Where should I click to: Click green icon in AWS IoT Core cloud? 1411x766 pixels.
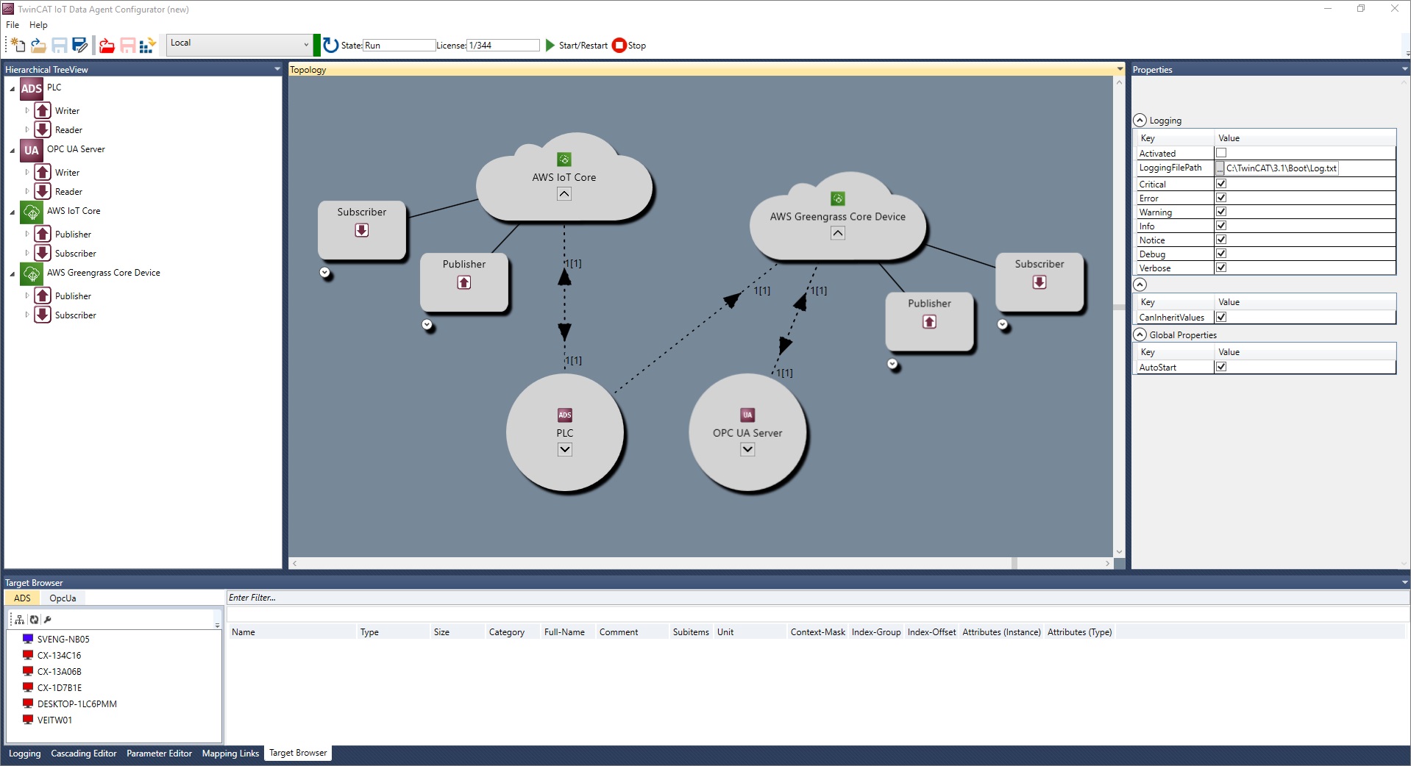pos(564,160)
